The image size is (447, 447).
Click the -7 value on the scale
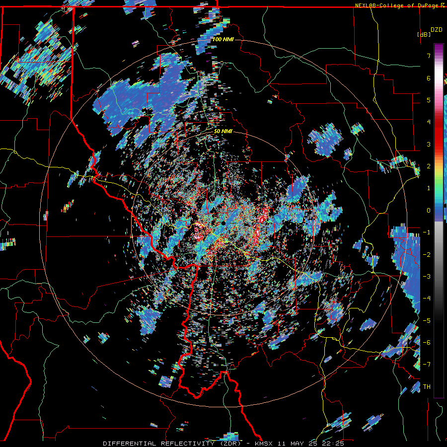(x=427, y=365)
